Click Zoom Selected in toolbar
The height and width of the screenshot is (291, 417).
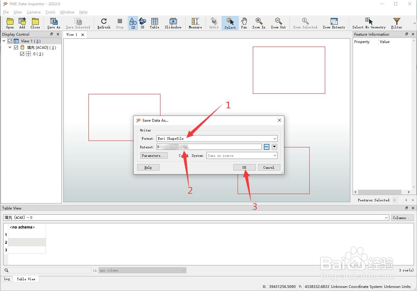[x=305, y=23]
